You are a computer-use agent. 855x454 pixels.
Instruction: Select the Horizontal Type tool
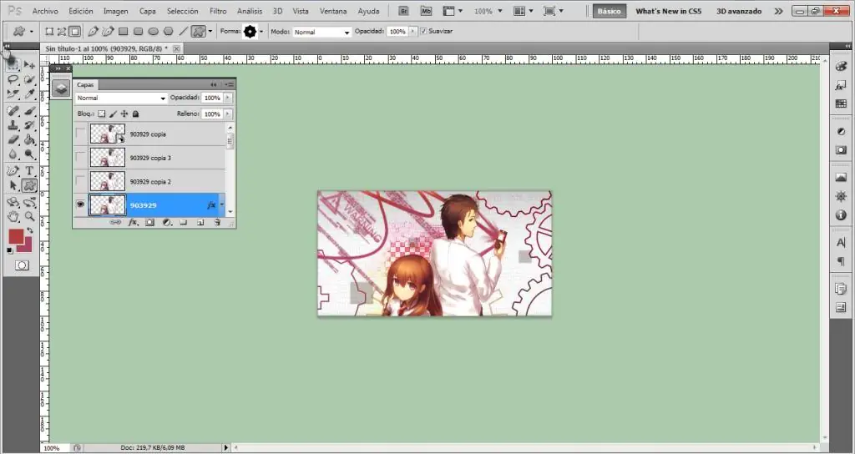point(29,171)
